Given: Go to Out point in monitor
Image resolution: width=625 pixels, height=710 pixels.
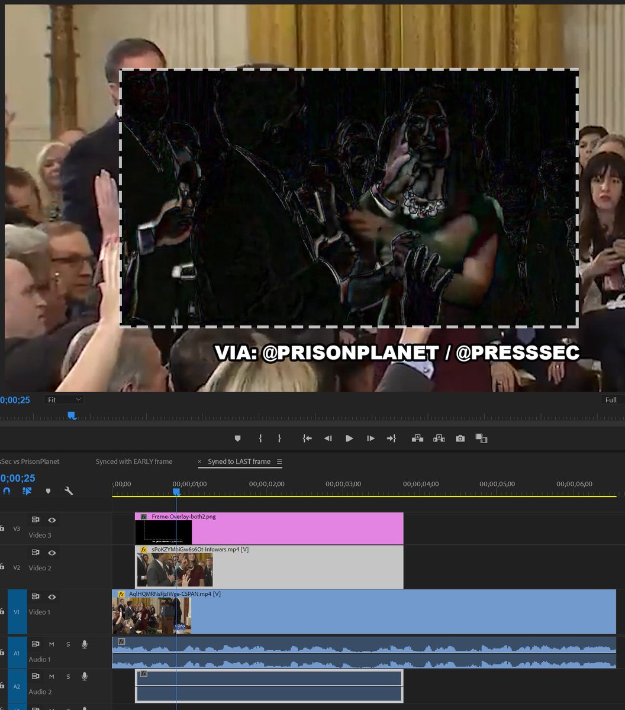Looking at the screenshot, I should 391,438.
